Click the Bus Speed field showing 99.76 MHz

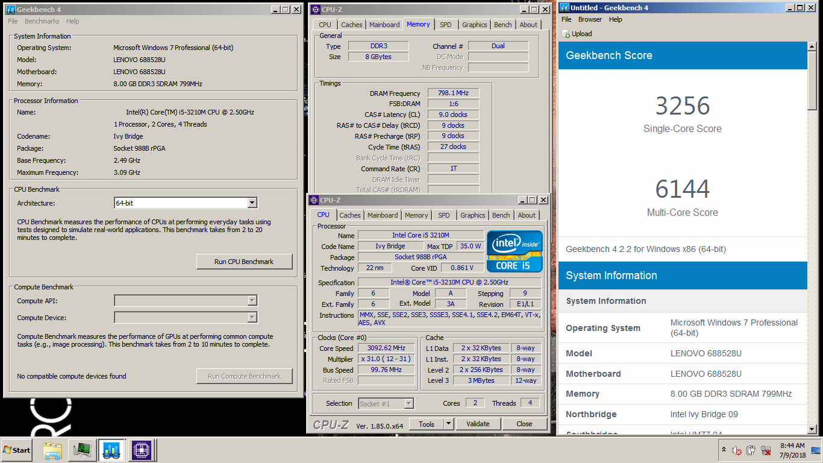387,370
